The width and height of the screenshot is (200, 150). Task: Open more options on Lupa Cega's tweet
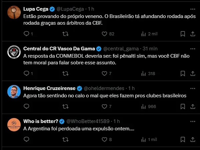193,9
